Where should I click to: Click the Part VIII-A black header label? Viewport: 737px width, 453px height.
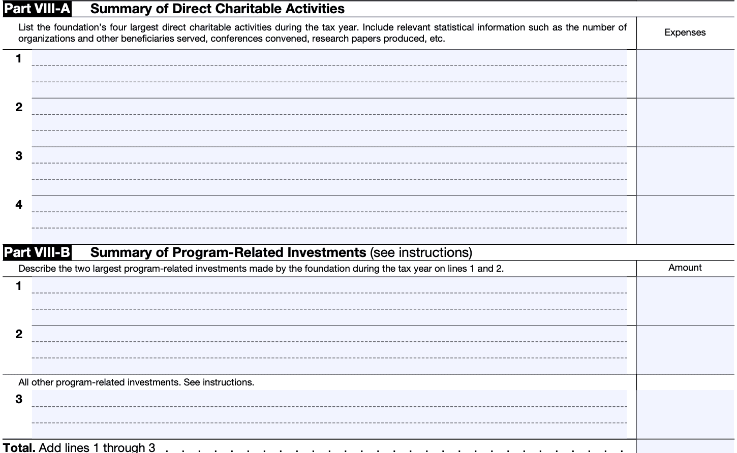[37, 9]
